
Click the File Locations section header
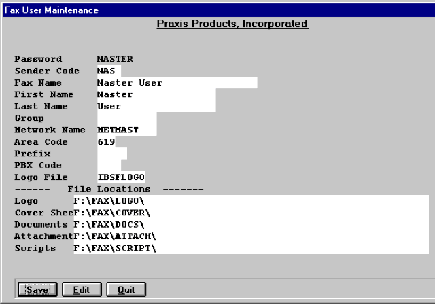(109, 189)
